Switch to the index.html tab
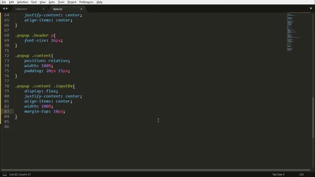The height and width of the screenshot is (177, 315). point(21,9)
